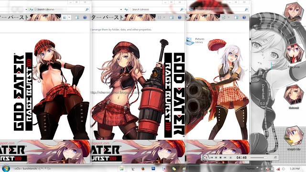Adjust the media player volume slider

(x=259, y=157)
